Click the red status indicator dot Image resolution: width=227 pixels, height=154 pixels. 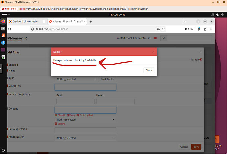155,38
